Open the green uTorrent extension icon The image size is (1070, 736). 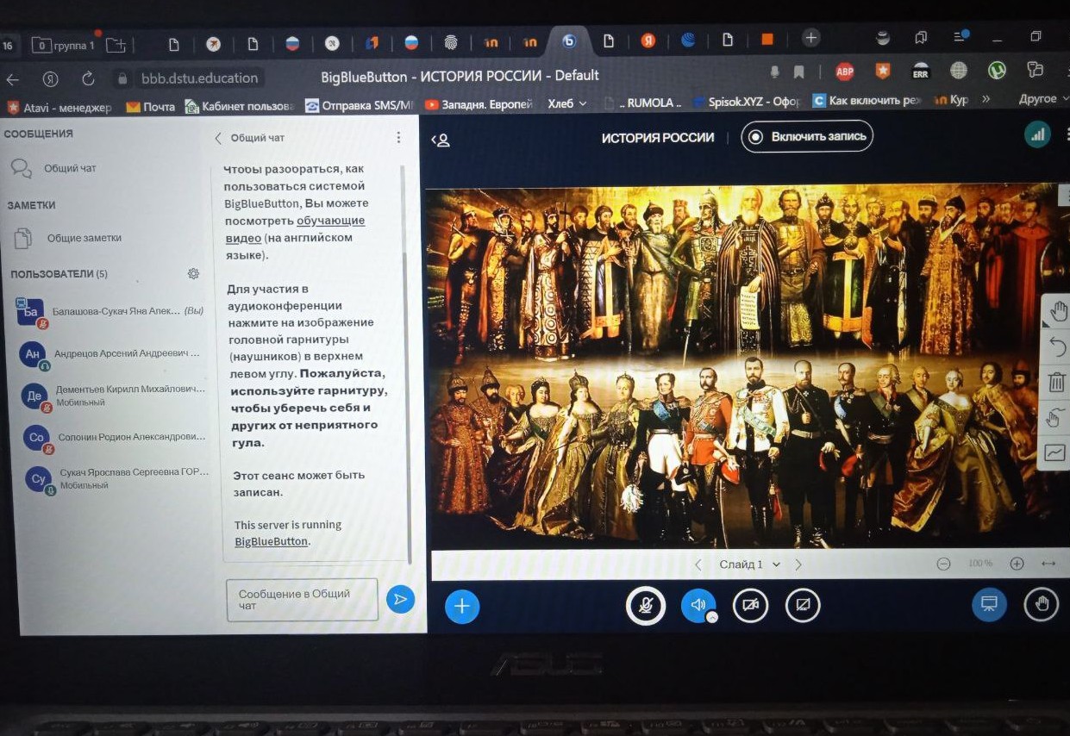coord(997,70)
